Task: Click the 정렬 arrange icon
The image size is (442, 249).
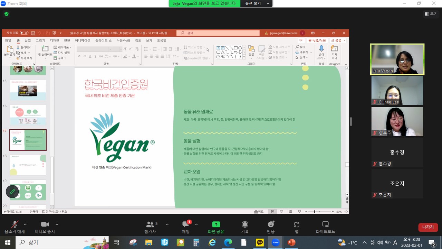Action: 251,49
